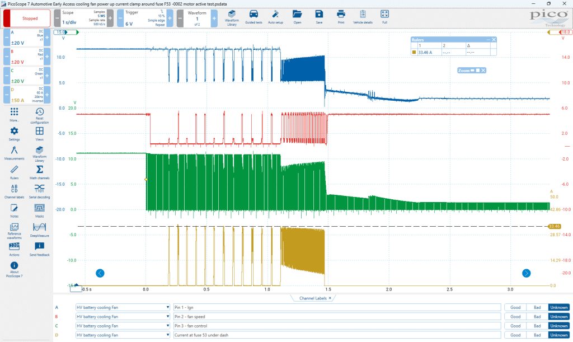Screen dimensions: 573x342
Task: Mark channel B as Bad
Action: [x=537, y=316]
